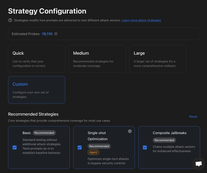Click the Recommended badge under Composite Jailbreaks

[164, 140]
